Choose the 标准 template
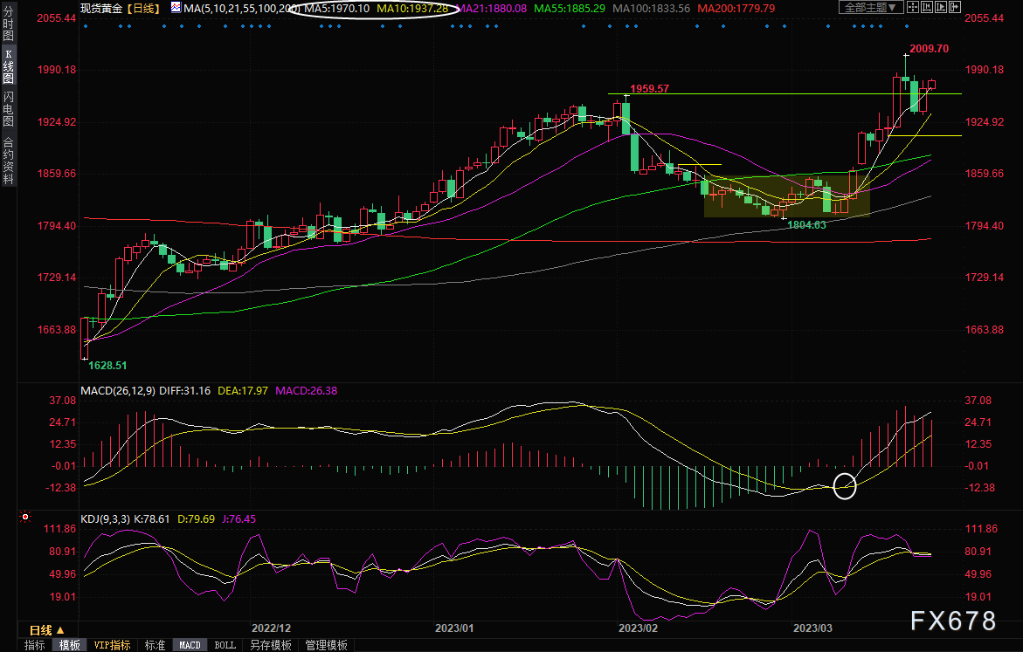The height and width of the screenshot is (652, 1023). (155, 645)
